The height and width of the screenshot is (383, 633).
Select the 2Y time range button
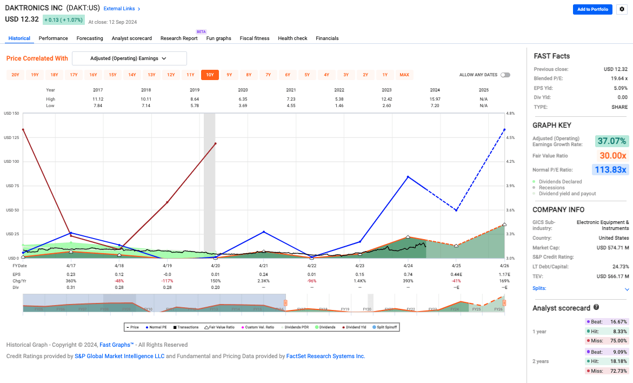click(x=365, y=75)
